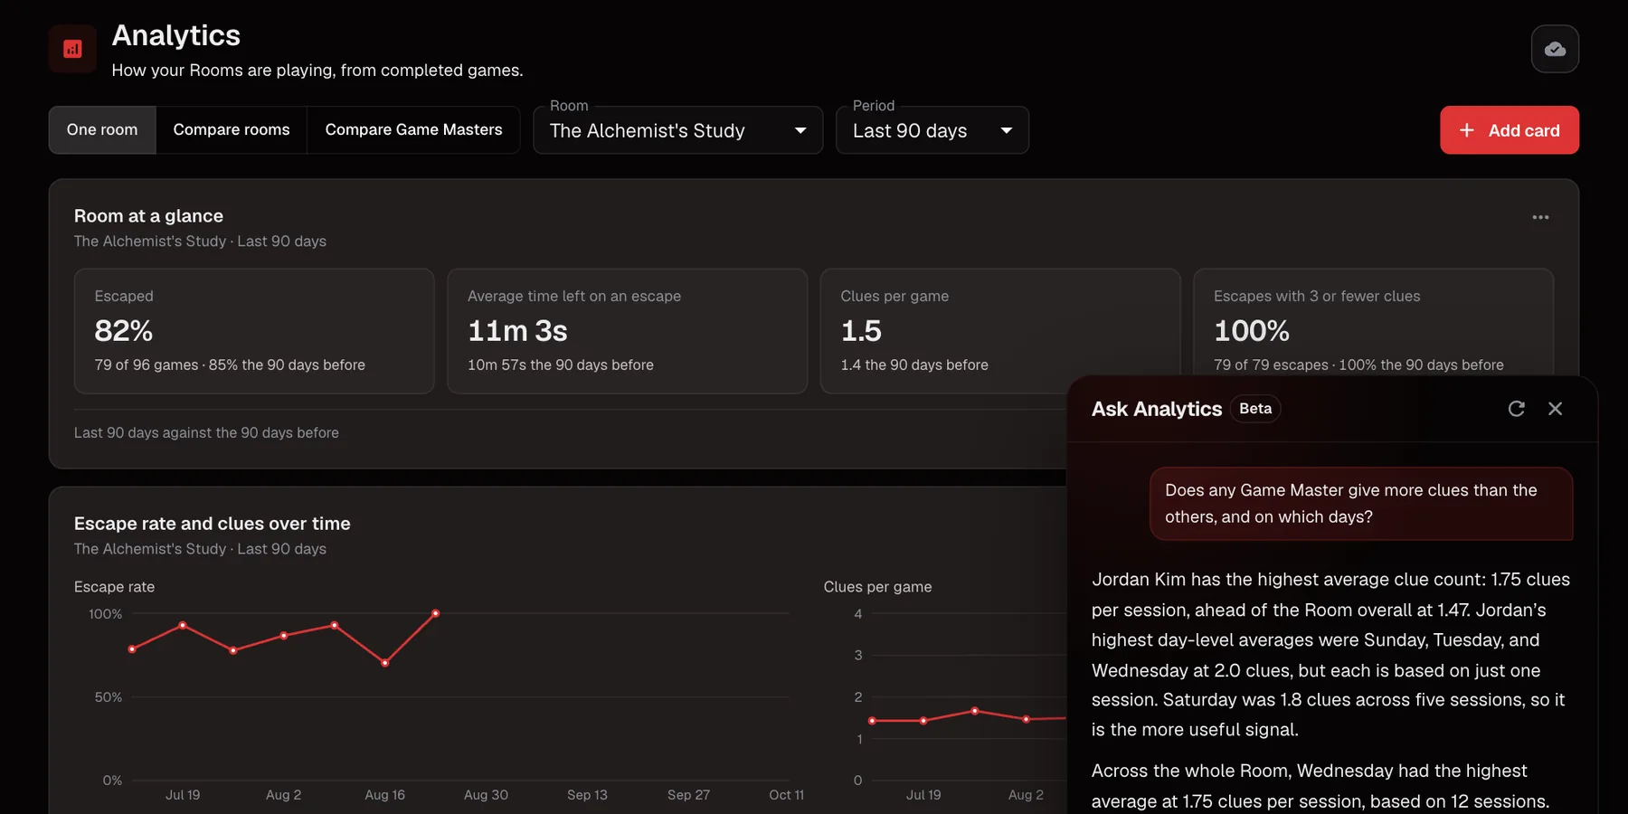Click the Aug 2 label on Clues per game chart
1628x814 pixels.
click(x=1026, y=795)
